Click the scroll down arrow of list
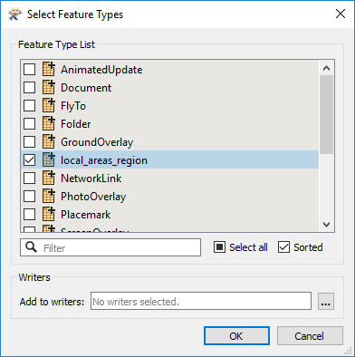The height and width of the screenshot is (357, 355). click(326, 225)
